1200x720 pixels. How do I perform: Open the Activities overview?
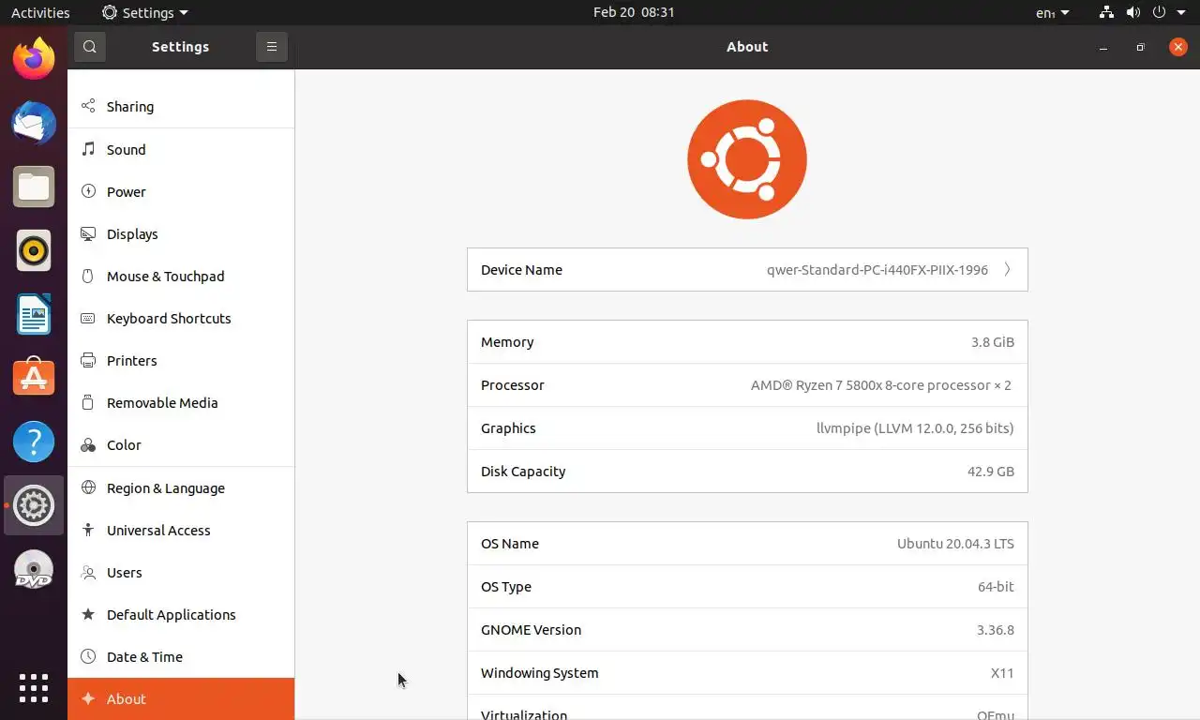coord(40,12)
